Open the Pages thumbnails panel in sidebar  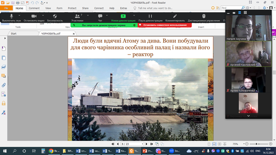pyautogui.click(x=3, y=58)
